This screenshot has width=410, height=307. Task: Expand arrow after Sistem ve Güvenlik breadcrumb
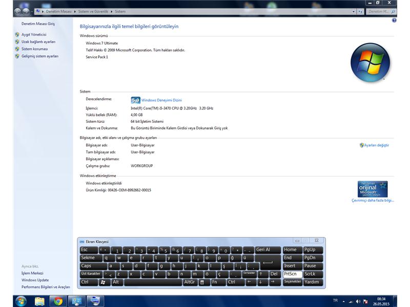[x=111, y=11]
